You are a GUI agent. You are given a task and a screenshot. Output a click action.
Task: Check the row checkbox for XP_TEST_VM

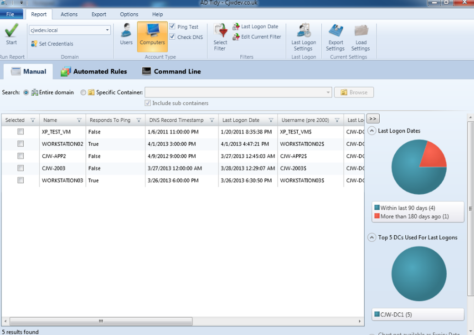pos(20,132)
